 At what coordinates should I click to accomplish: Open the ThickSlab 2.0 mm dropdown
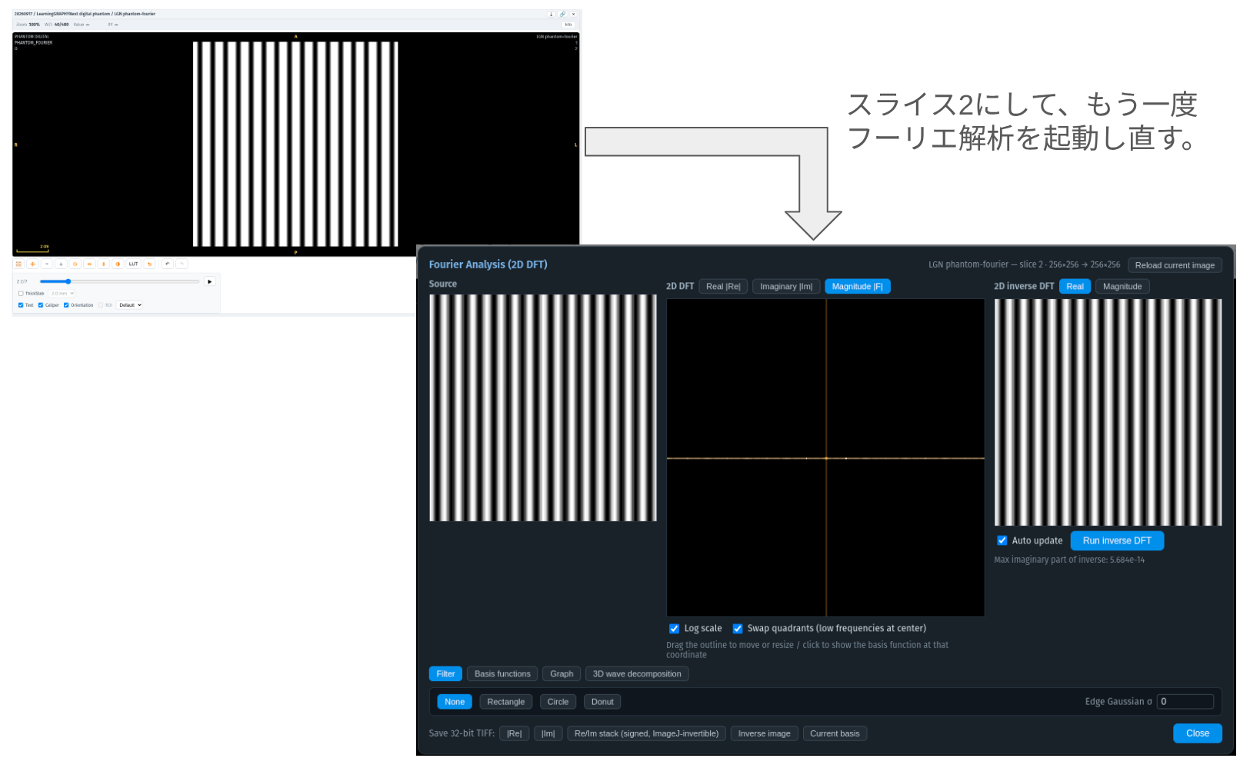pos(62,294)
